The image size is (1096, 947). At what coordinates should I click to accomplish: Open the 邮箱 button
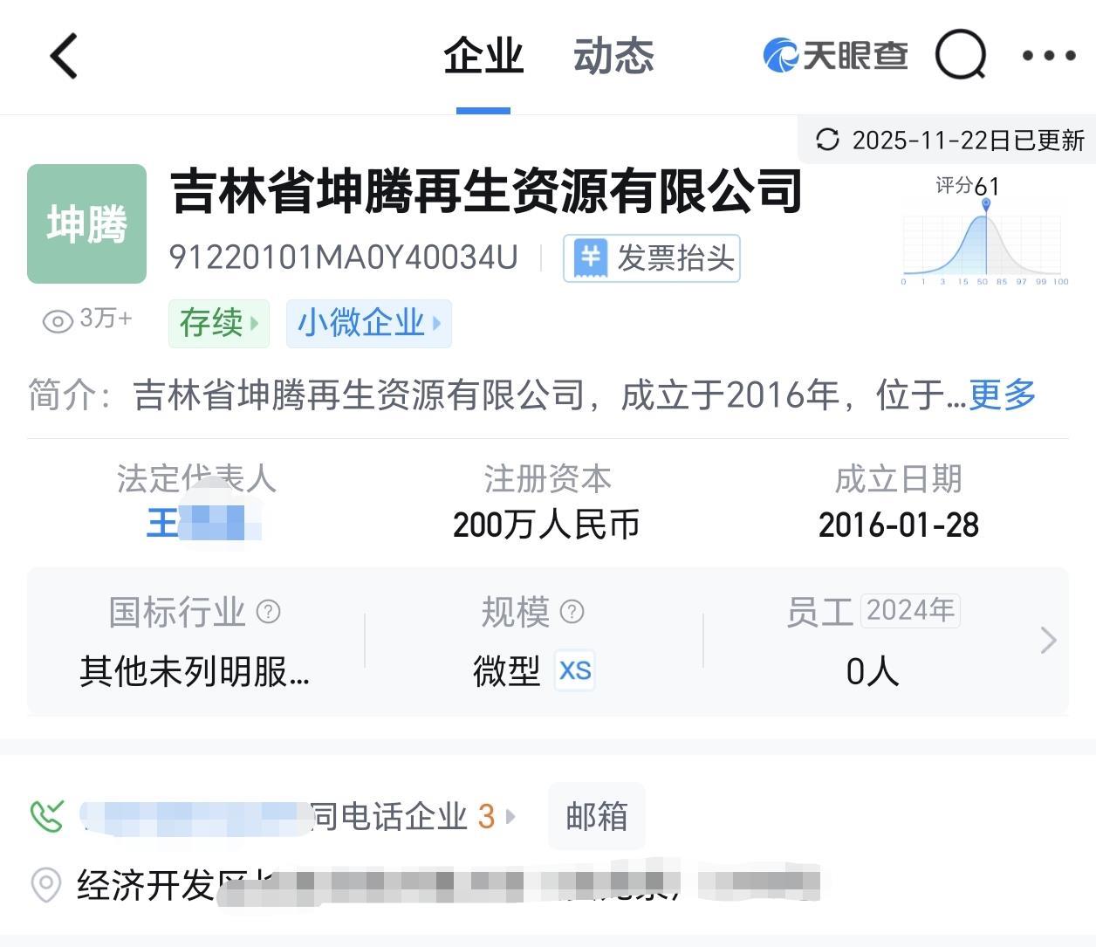597,816
